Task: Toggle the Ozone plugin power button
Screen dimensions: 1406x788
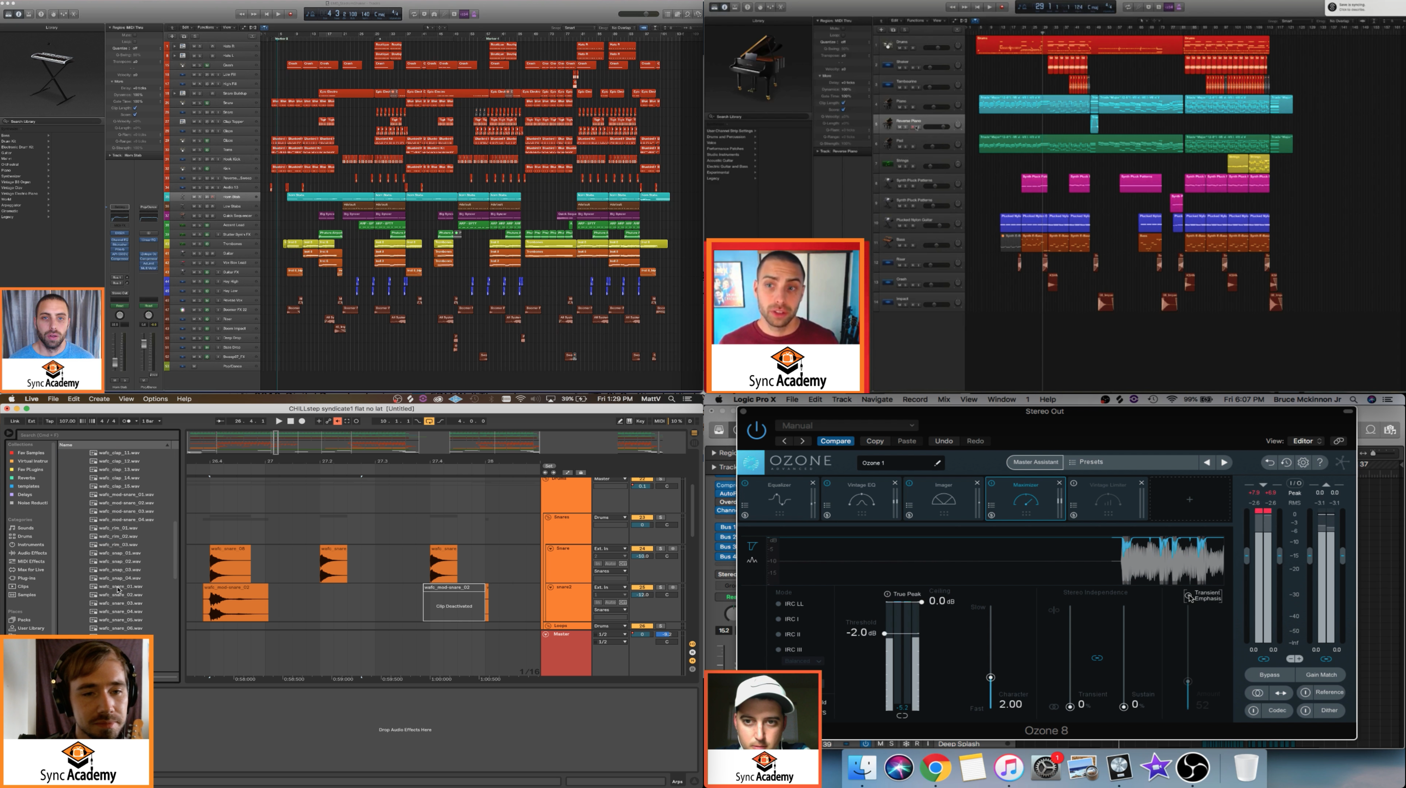Action: point(756,430)
